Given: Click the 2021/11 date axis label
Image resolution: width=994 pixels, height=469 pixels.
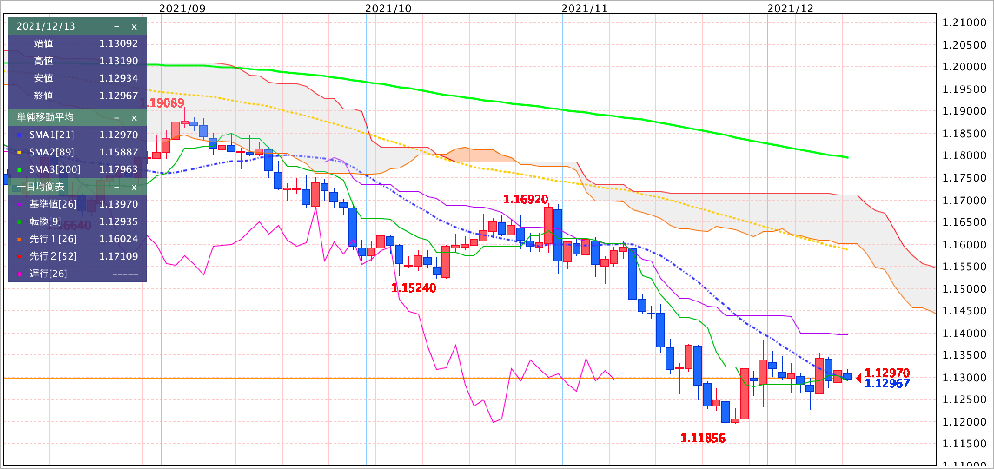Looking at the screenshot, I should coord(584,8).
